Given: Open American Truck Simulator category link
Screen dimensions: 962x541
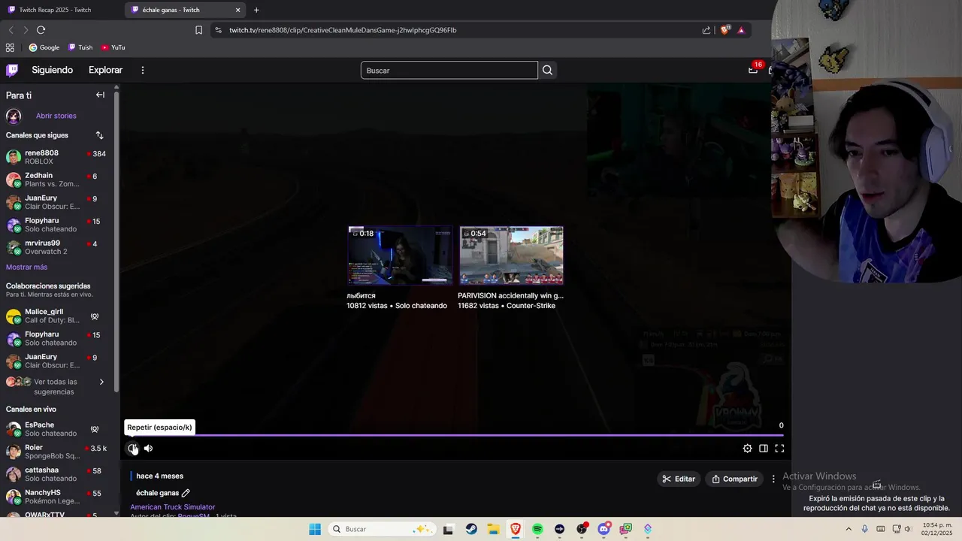Looking at the screenshot, I should point(172,507).
